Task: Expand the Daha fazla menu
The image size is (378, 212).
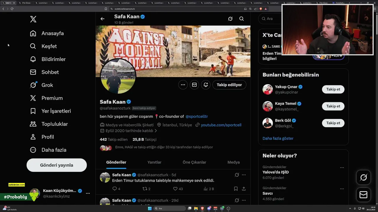Action: pos(48,150)
